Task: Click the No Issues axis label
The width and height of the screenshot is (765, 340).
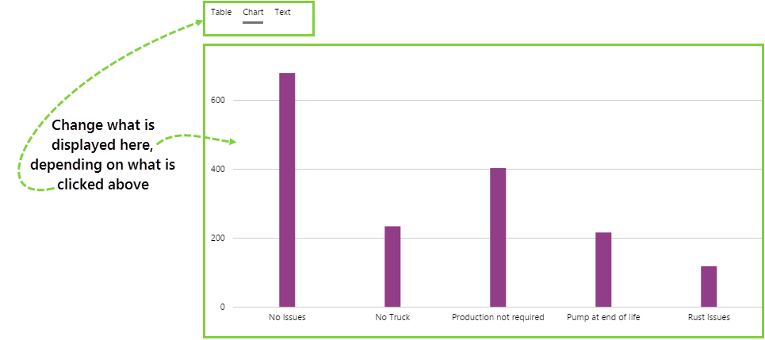Action: click(287, 318)
